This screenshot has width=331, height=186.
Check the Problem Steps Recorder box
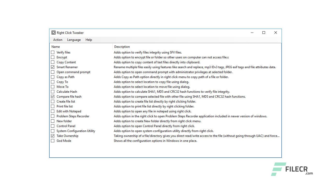tap(53, 116)
